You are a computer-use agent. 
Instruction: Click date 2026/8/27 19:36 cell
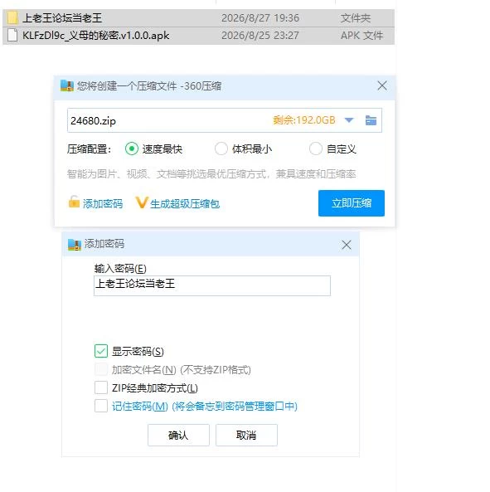point(260,18)
